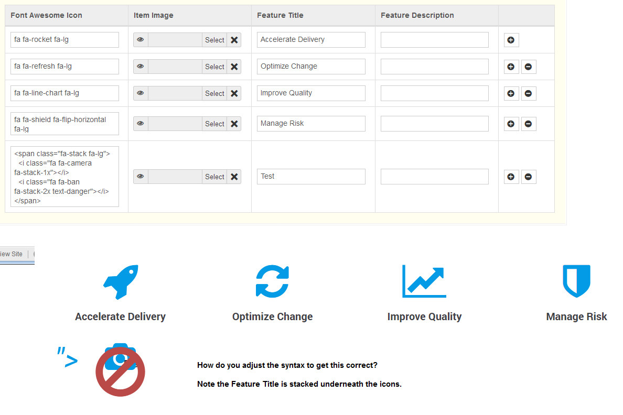This screenshot has width=623, height=415.
Task: Add a row after Improve Quality
Action: (x=511, y=93)
